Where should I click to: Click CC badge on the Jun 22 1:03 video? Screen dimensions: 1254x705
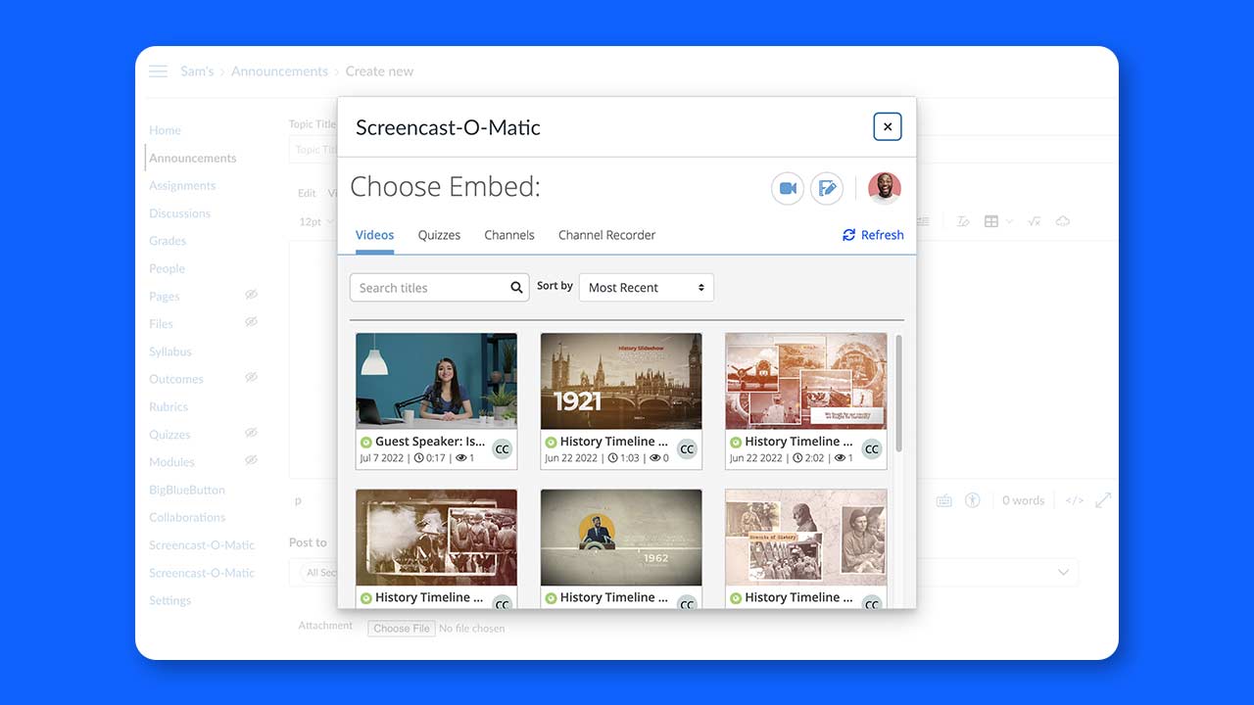pyautogui.click(x=687, y=449)
